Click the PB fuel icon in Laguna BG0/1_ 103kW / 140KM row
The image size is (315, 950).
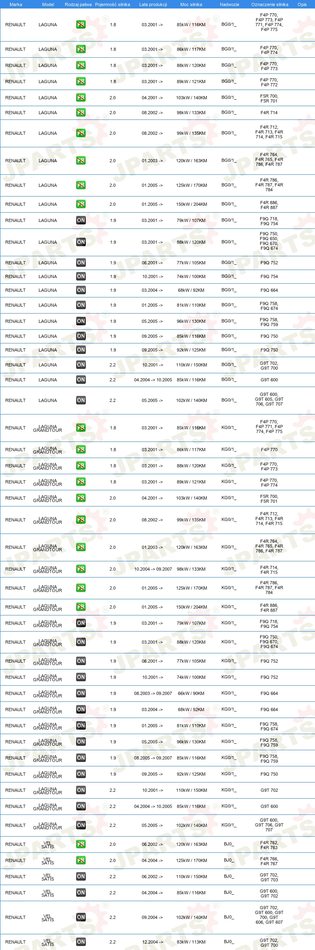click(81, 98)
